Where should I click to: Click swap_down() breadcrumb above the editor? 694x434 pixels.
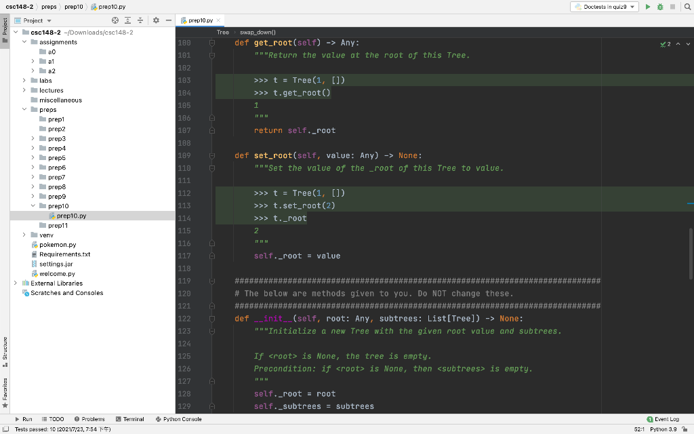point(258,33)
